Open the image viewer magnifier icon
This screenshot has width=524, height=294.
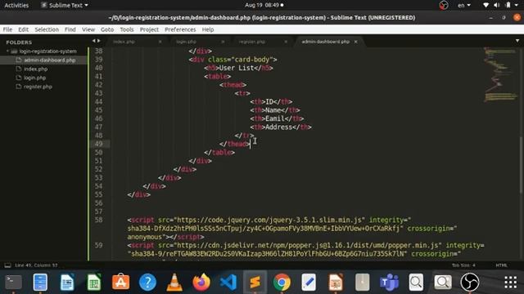[443, 283]
